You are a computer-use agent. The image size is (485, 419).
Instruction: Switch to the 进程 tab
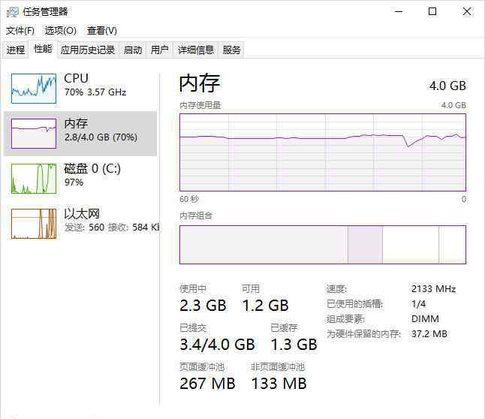tap(16, 50)
